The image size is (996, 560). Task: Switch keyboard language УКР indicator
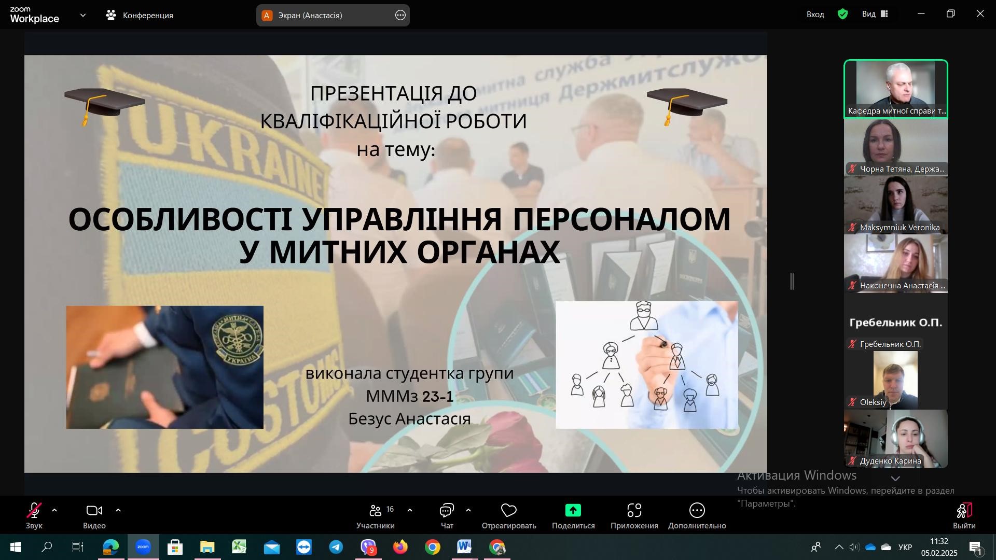pyautogui.click(x=905, y=547)
